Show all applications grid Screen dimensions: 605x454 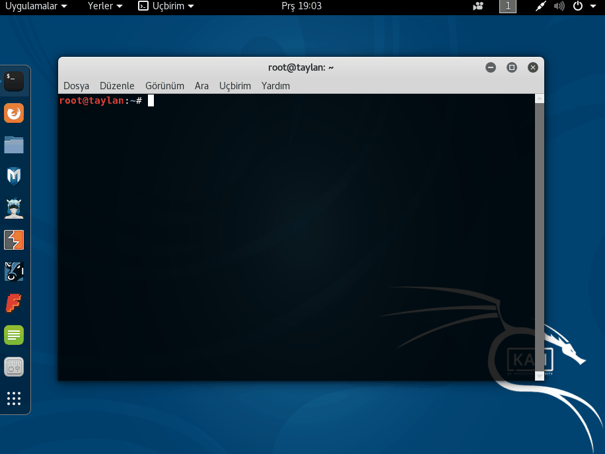[x=14, y=398]
